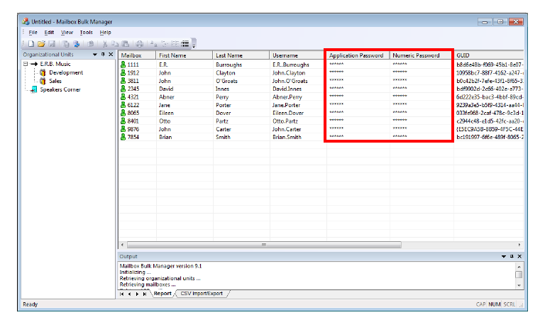The width and height of the screenshot is (545, 315).
Task: Click the Application Password column header
Action: tap(358, 55)
